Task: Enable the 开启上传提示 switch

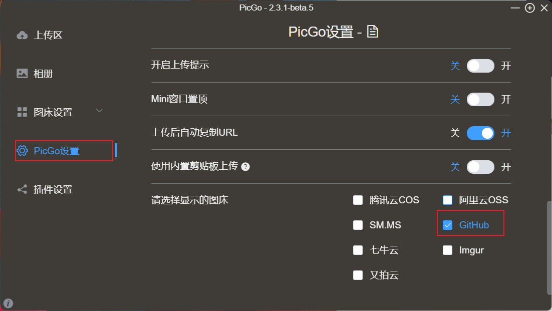Action: tap(480, 66)
